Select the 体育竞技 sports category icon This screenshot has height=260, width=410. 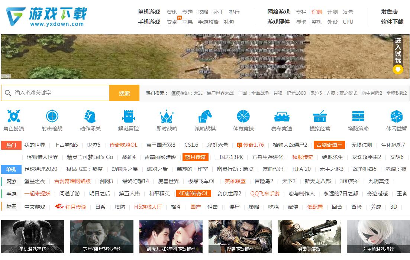243,117
